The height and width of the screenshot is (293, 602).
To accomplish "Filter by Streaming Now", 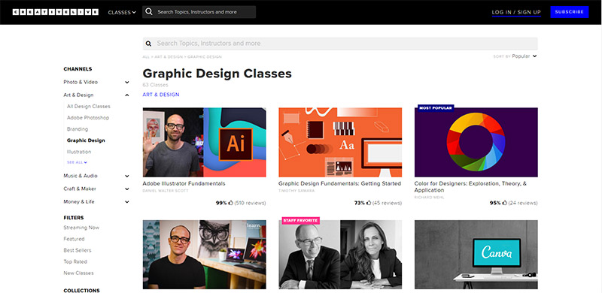I will point(81,228).
